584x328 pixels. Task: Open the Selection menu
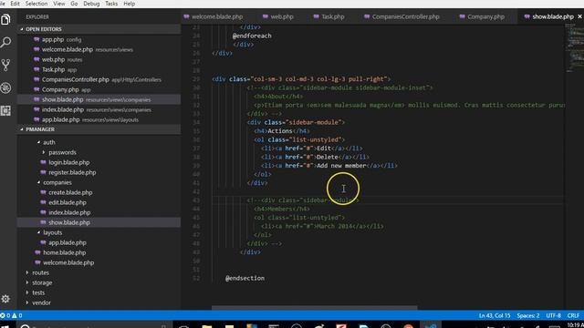coord(36,4)
